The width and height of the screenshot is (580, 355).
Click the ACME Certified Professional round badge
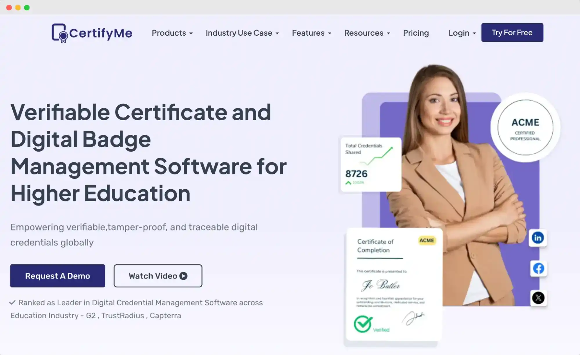pyautogui.click(x=525, y=128)
